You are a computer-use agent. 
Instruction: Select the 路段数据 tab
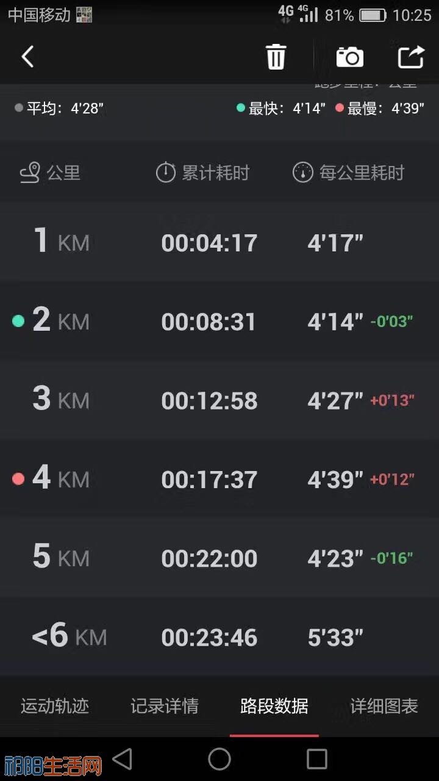point(274,707)
